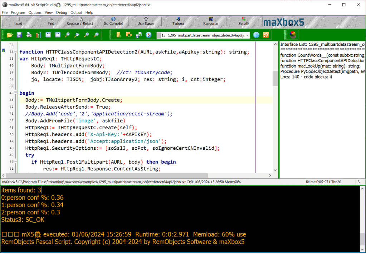
Task: Click the Use Cases toolbar button
Action: [x=146, y=21]
